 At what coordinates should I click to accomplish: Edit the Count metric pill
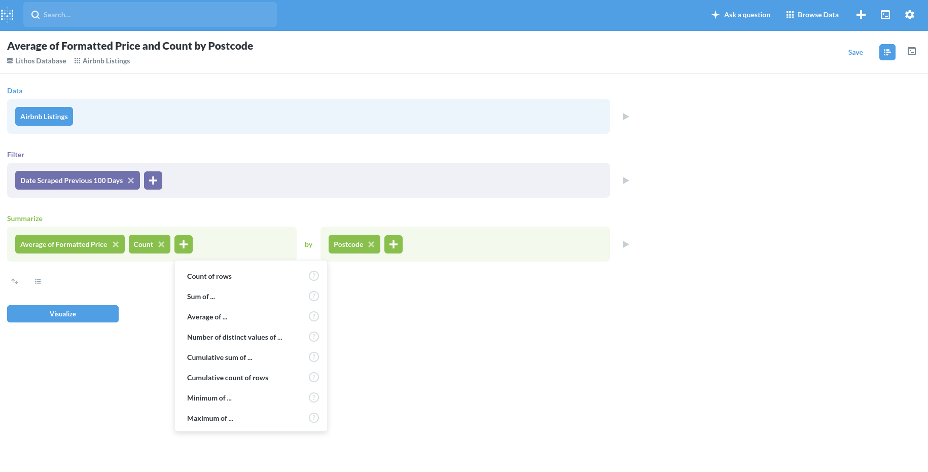[144, 244]
